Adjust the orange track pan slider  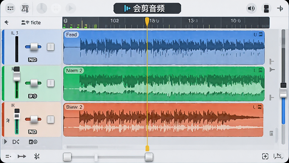(x=34, y=119)
